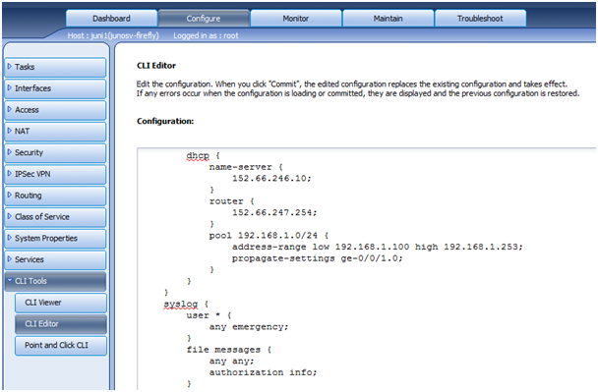Open the Monitor tab

[296, 19]
